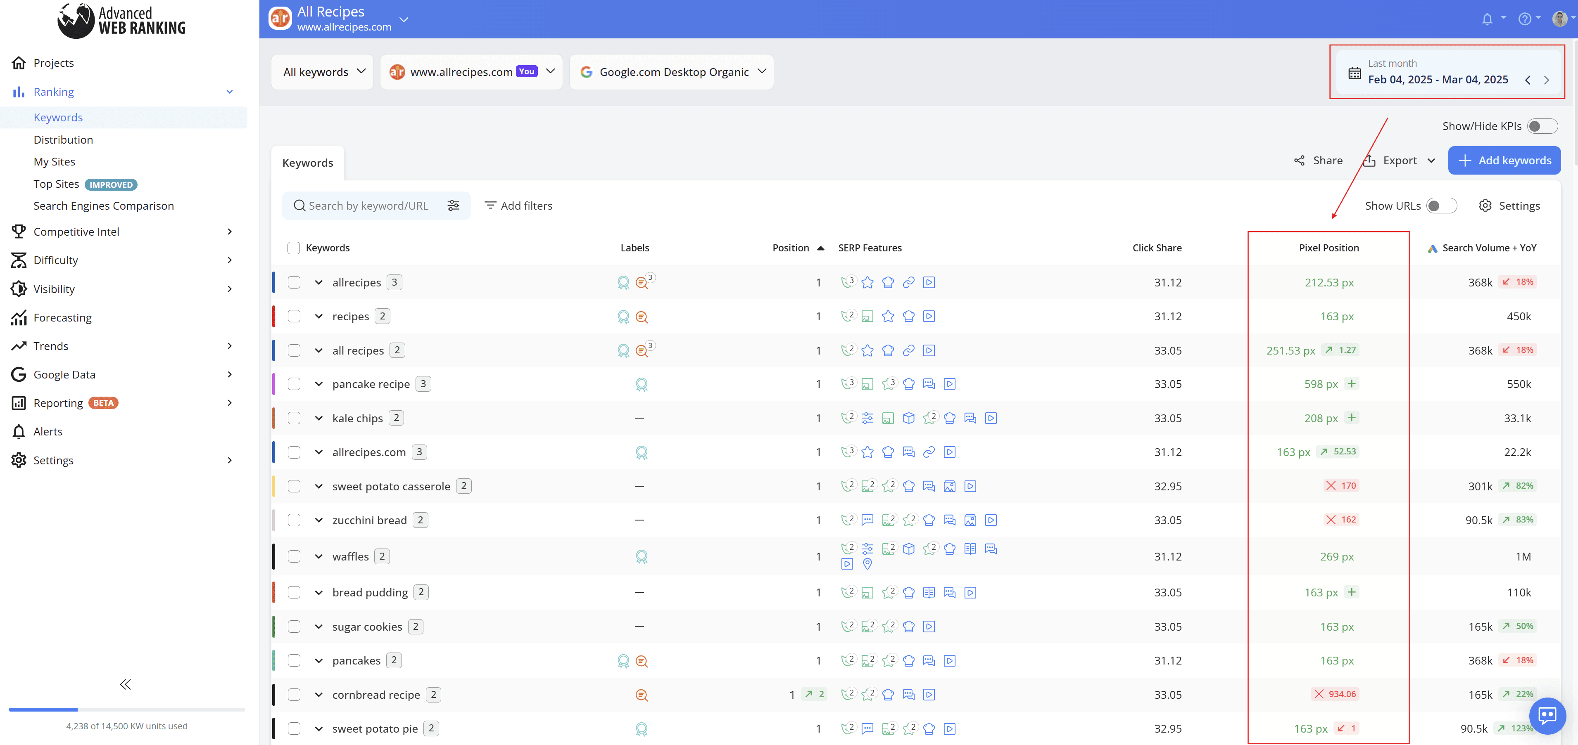
Task: Open Distribution under Ranking
Action: coord(63,140)
